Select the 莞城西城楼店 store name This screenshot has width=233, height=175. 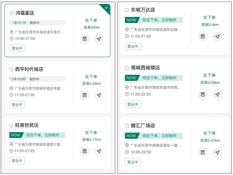145,68
